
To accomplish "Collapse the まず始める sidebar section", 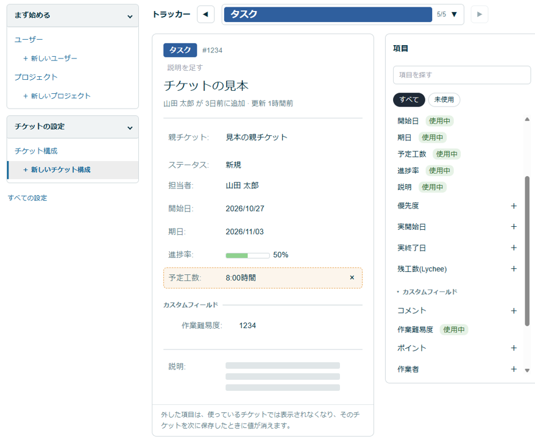I will point(73,15).
